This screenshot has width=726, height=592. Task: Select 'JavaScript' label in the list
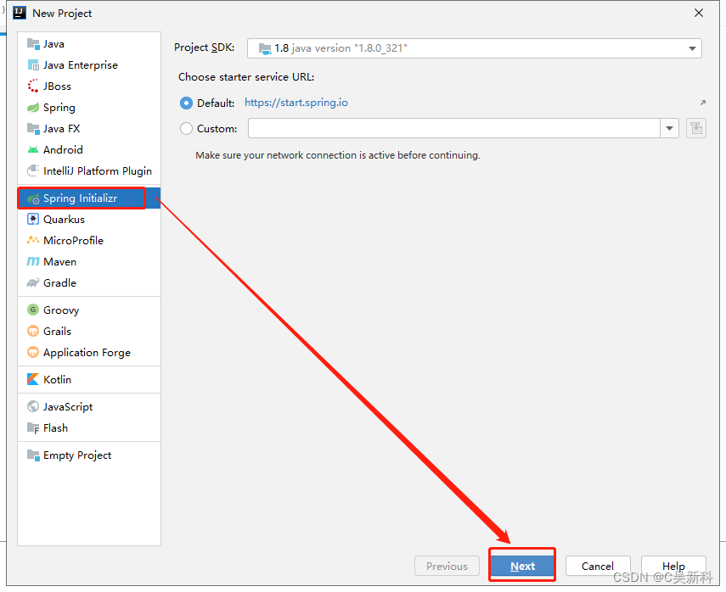pyautogui.click(x=68, y=406)
